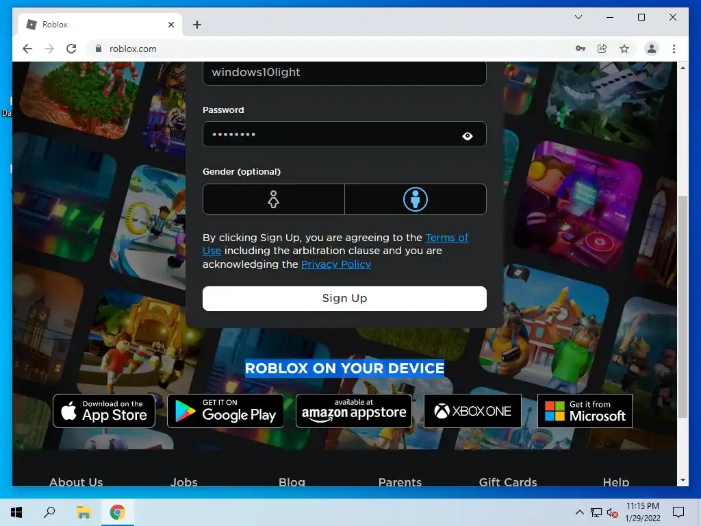701x526 pixels.
Task: Select the male gender option
Action: pyautogui.click(x=416, y=199)
